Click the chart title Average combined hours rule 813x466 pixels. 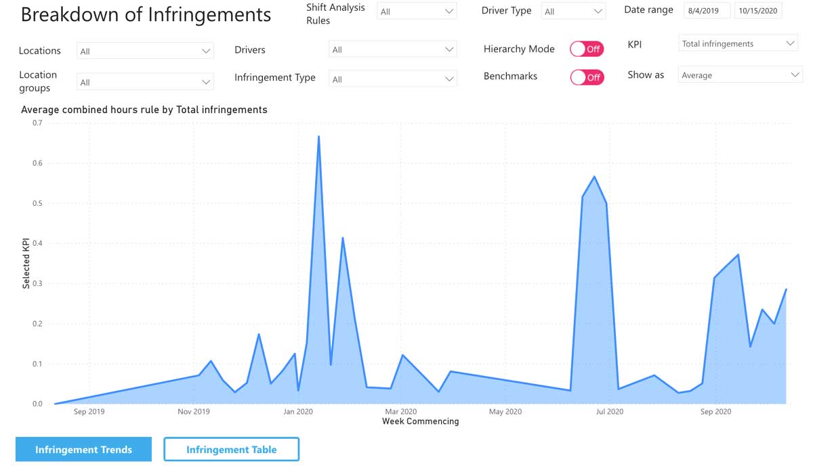[x=144, y=109]
